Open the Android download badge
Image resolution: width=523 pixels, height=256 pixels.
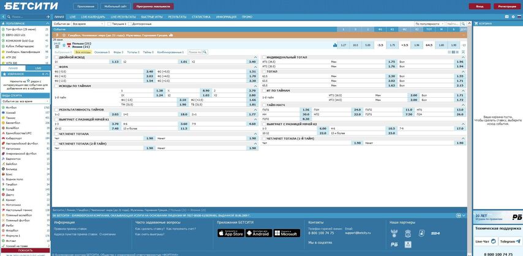(x=259, y=233)
